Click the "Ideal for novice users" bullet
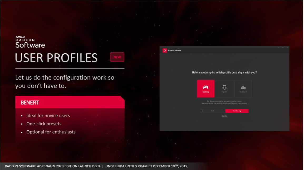The height and width of the screenshot is (170, 304). (48, 116)
